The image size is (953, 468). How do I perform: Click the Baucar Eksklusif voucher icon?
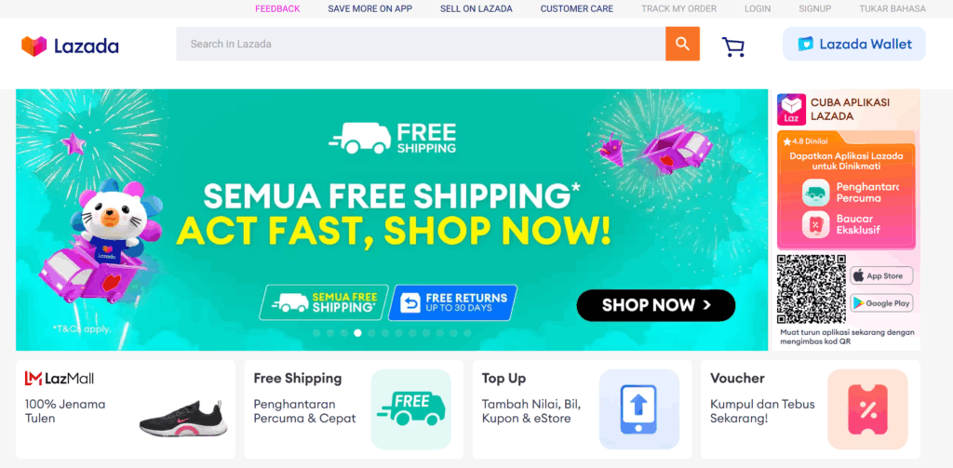[x=815, y=224]
